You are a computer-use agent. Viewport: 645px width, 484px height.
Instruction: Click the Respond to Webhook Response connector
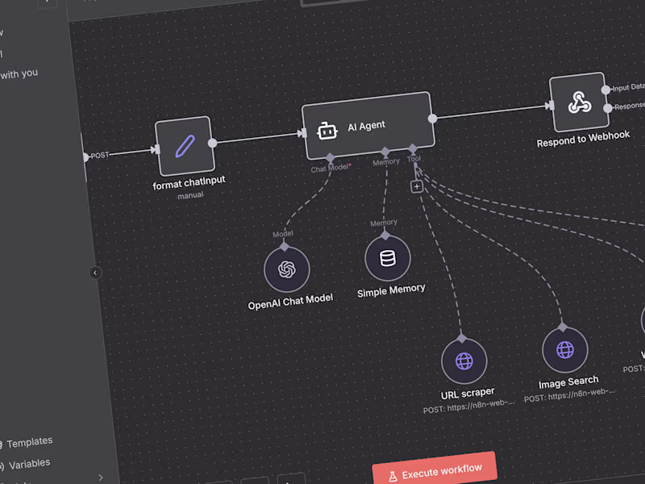(x=608, y=108)
